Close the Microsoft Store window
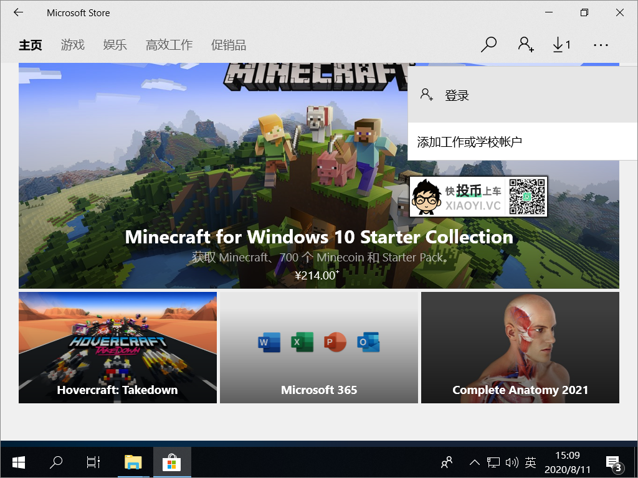 [620, 12]
